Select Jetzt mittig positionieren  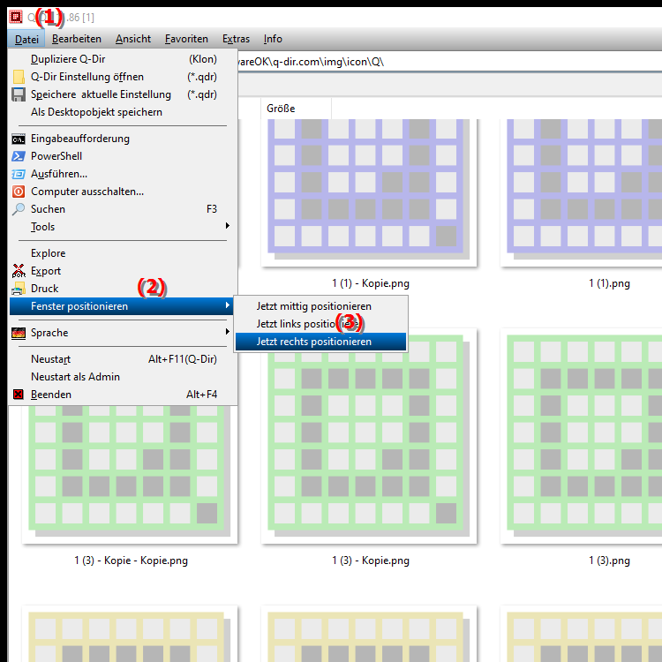(x=314, y=306)
